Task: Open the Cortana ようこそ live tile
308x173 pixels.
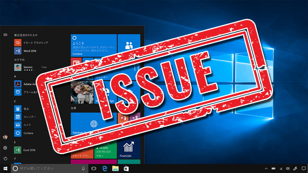Action: [x=94, y=45]
